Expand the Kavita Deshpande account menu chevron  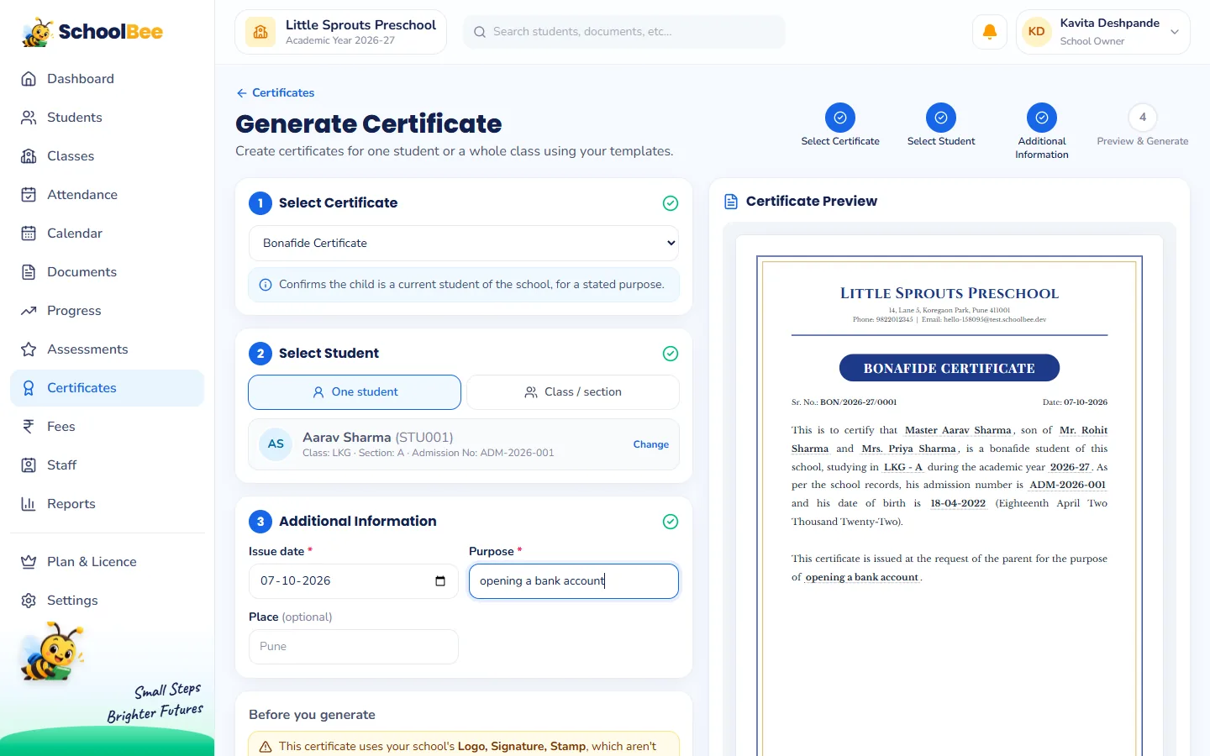coord(1175,32)
